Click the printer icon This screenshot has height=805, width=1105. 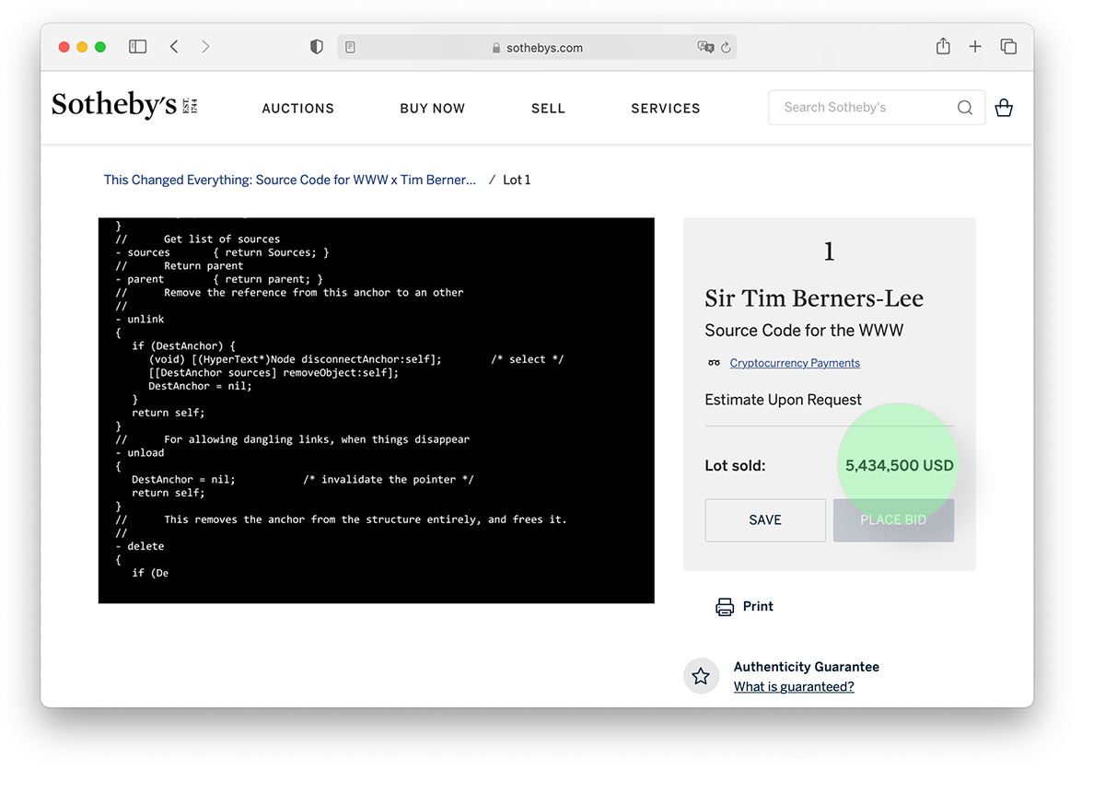(725, 606)
